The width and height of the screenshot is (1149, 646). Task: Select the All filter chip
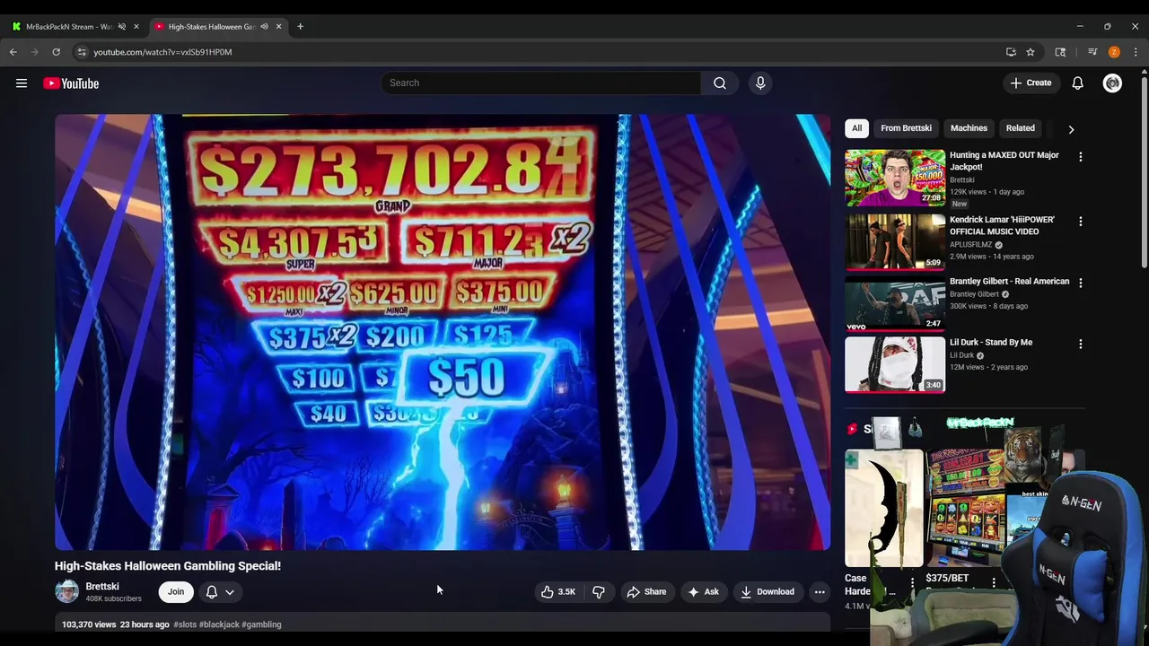click(x=856, y=128)
